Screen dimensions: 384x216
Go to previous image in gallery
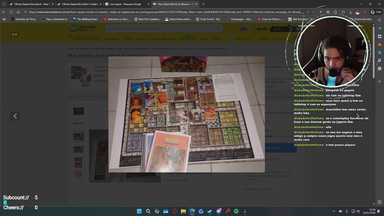pos(15,116)
